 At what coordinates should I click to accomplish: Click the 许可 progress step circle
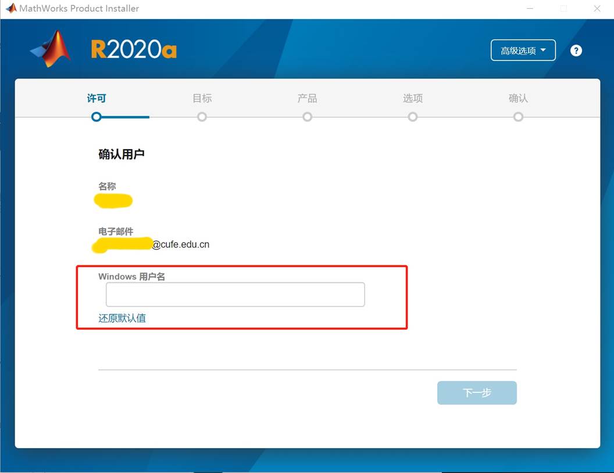pos(97,117)
